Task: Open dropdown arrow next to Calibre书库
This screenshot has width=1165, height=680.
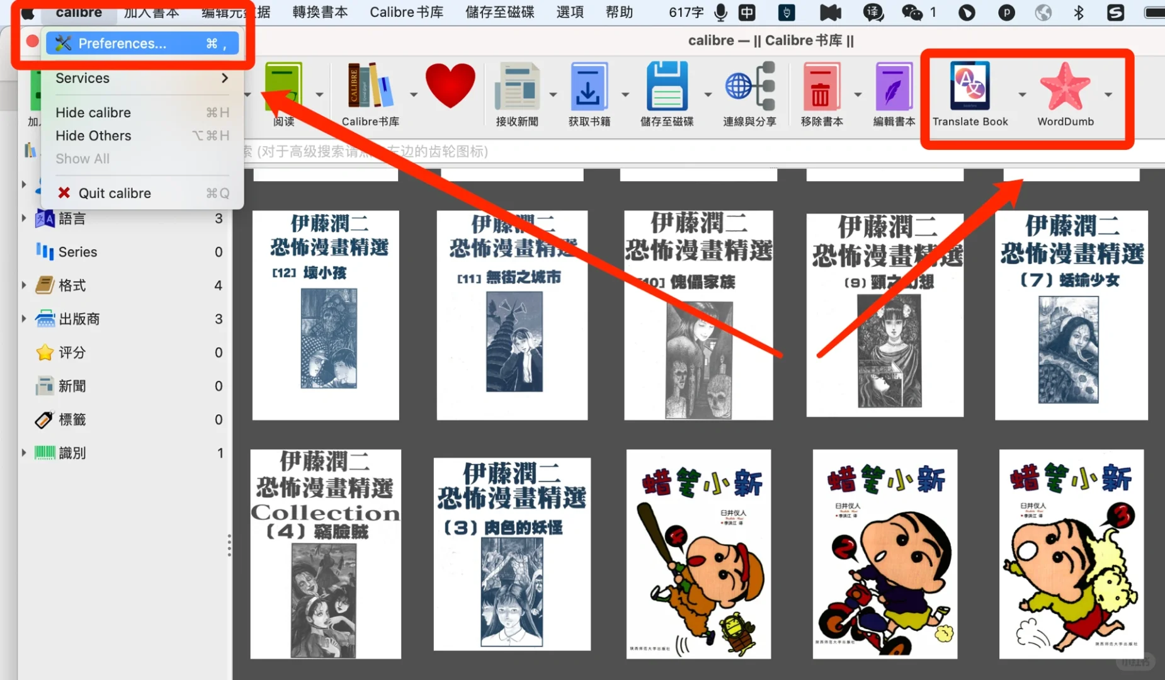Action: click(x=413, y=94)
